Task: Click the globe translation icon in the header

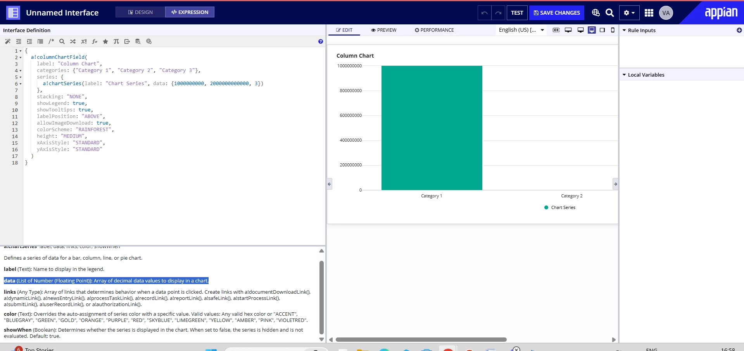Action: (596, 13)
